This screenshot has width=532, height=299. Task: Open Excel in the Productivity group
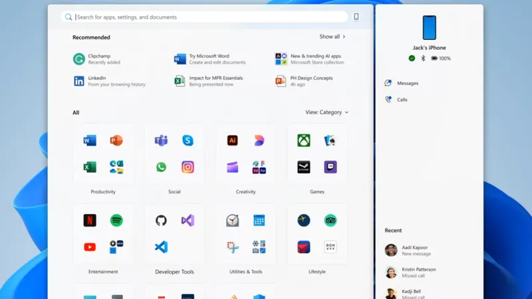click(90, 167)
